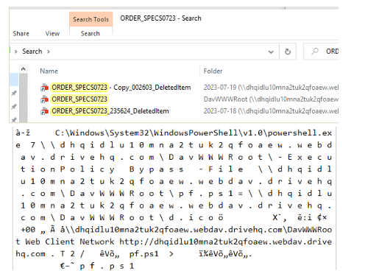Click the icon of ORDER_SPECS0723_235624_DeletedItem
The image size is (365, 271).
click(x=44, y=111)
